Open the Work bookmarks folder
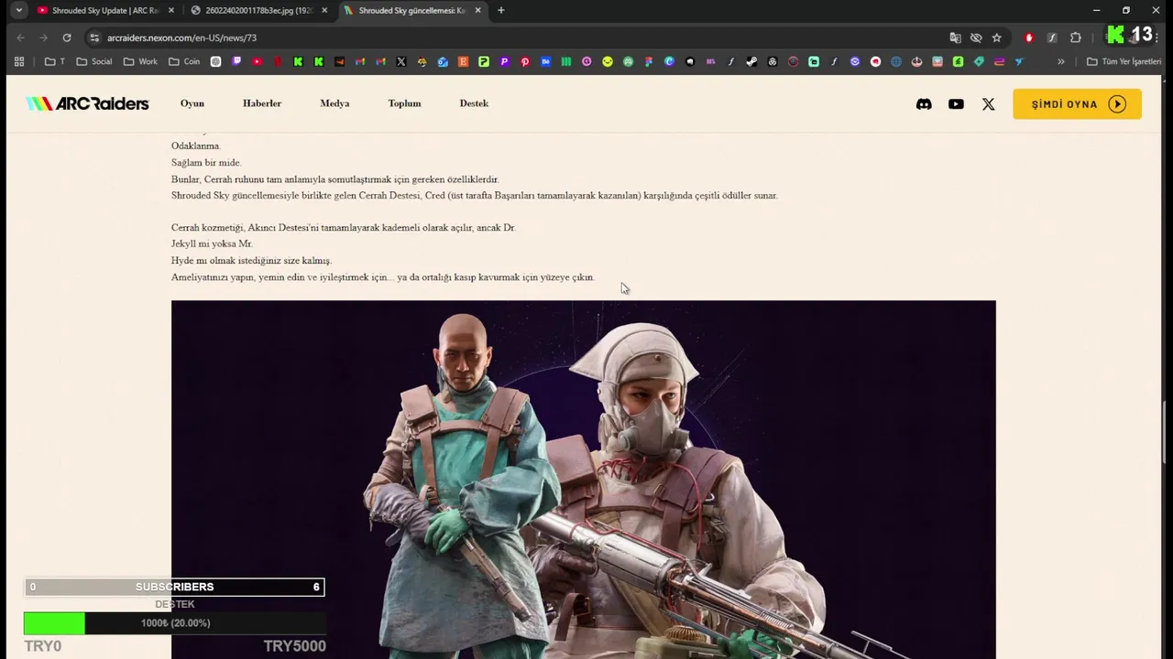The image size is (1173, 659). [x=141, y=61]
